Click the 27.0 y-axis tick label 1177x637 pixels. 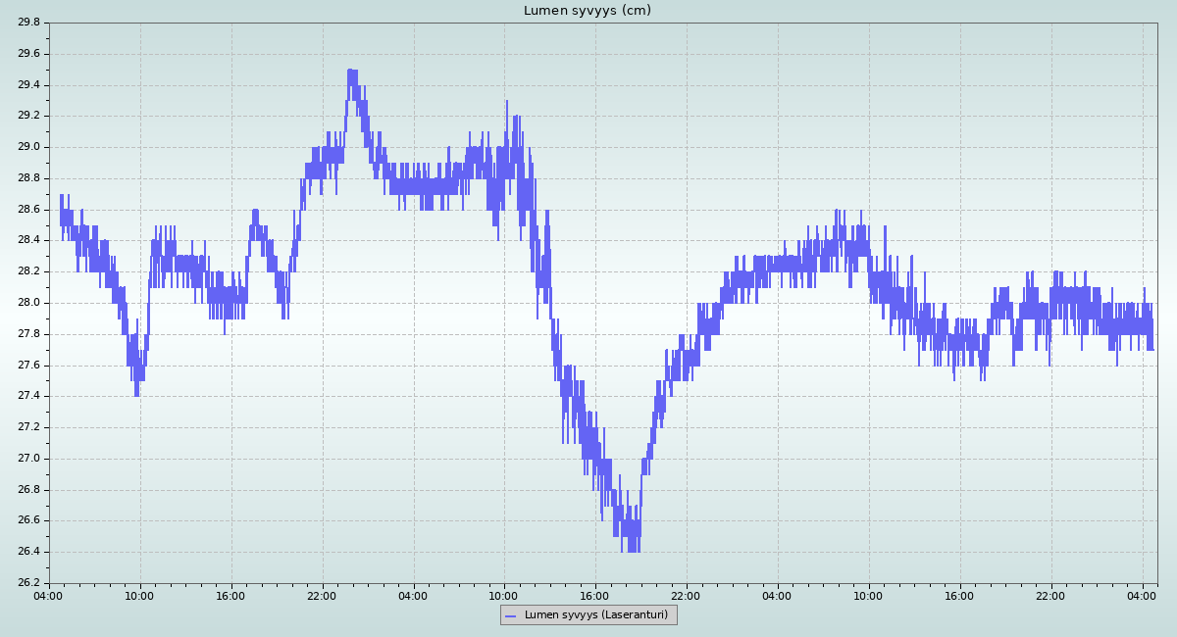coord(28,459)
